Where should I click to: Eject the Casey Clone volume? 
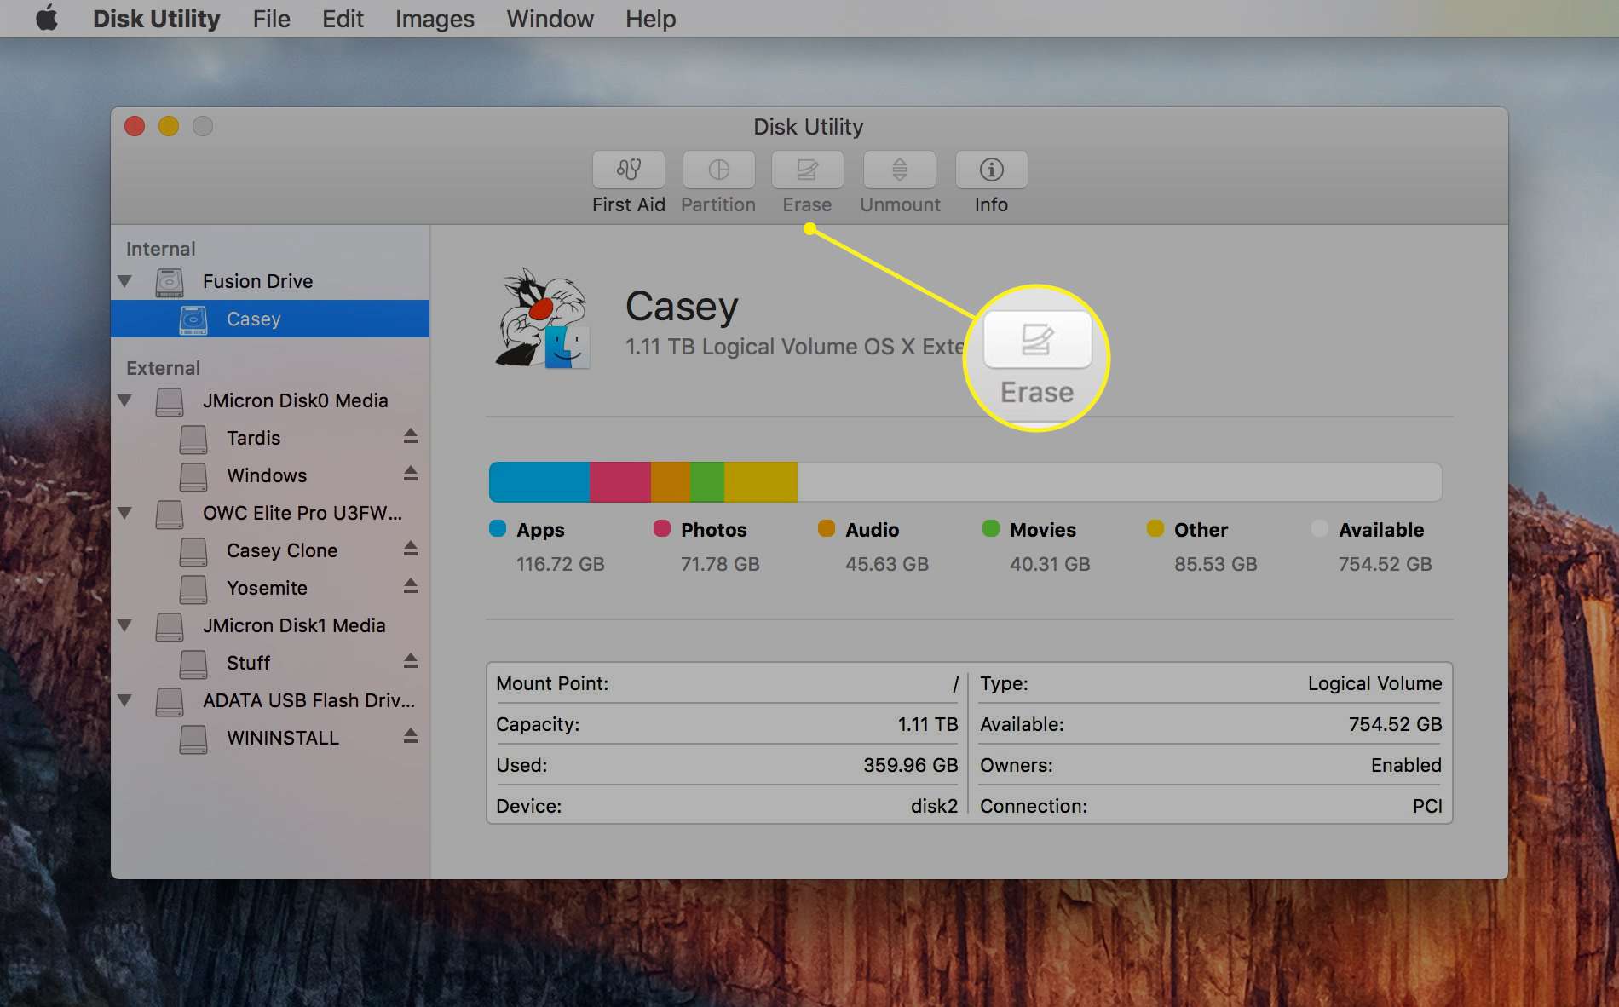click(x=411, y=549)
